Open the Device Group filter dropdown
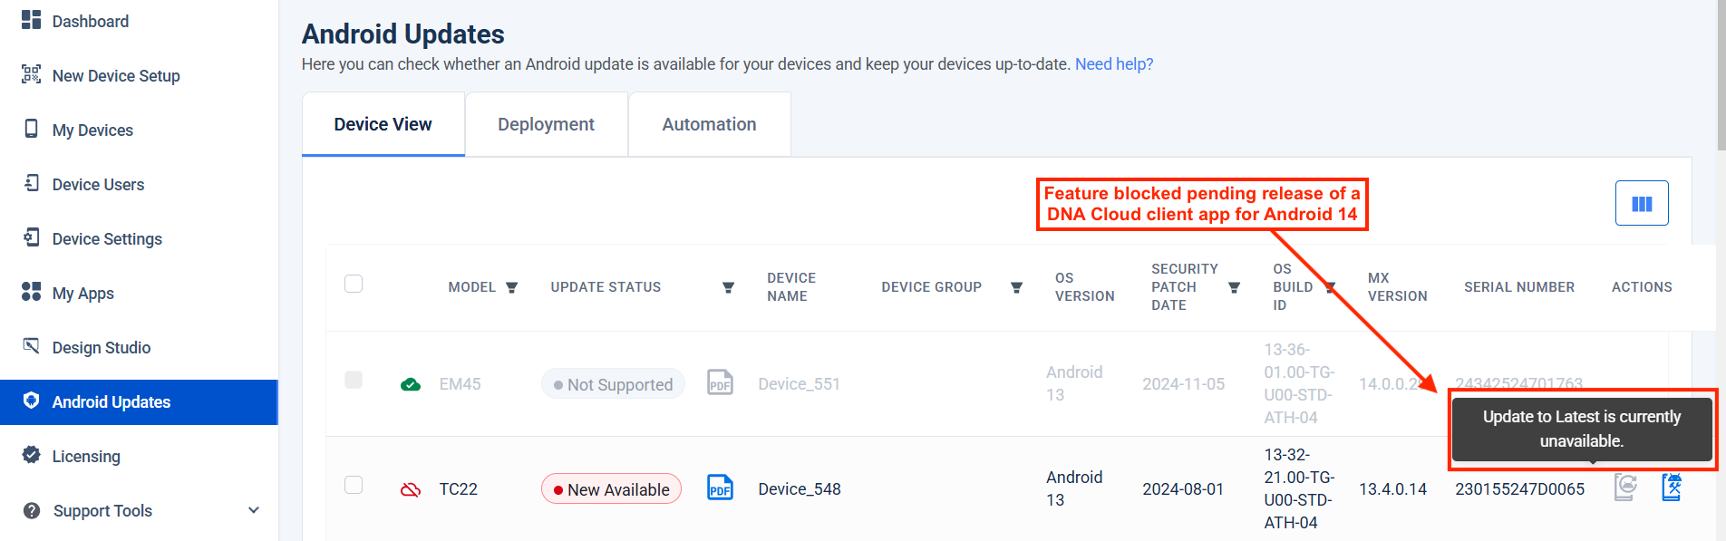The image size is (1726, 541). pos(1016,287)
